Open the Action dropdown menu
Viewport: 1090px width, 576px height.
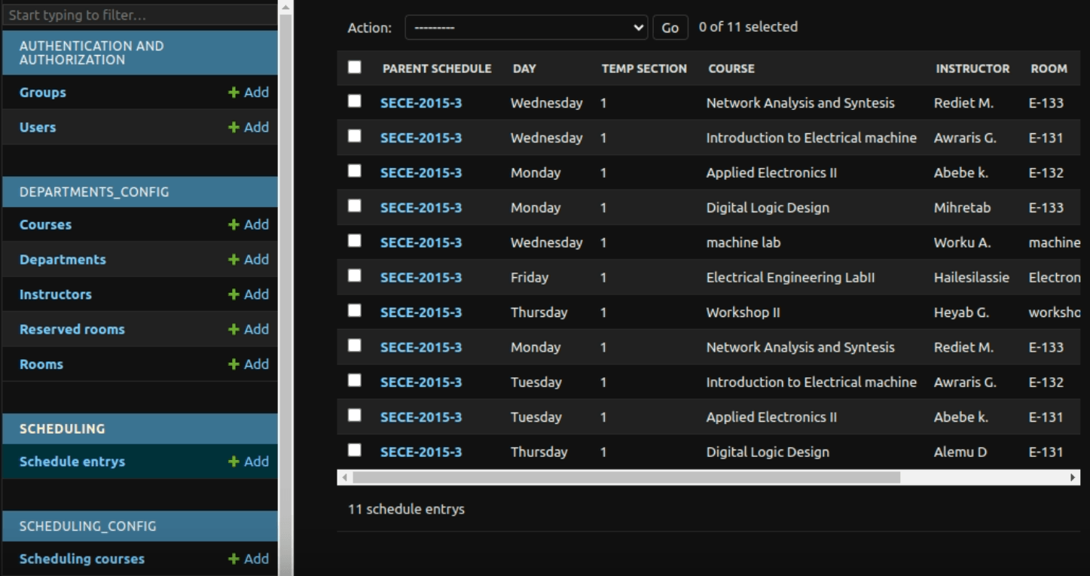pyautogui.click(x=527, y=28)
